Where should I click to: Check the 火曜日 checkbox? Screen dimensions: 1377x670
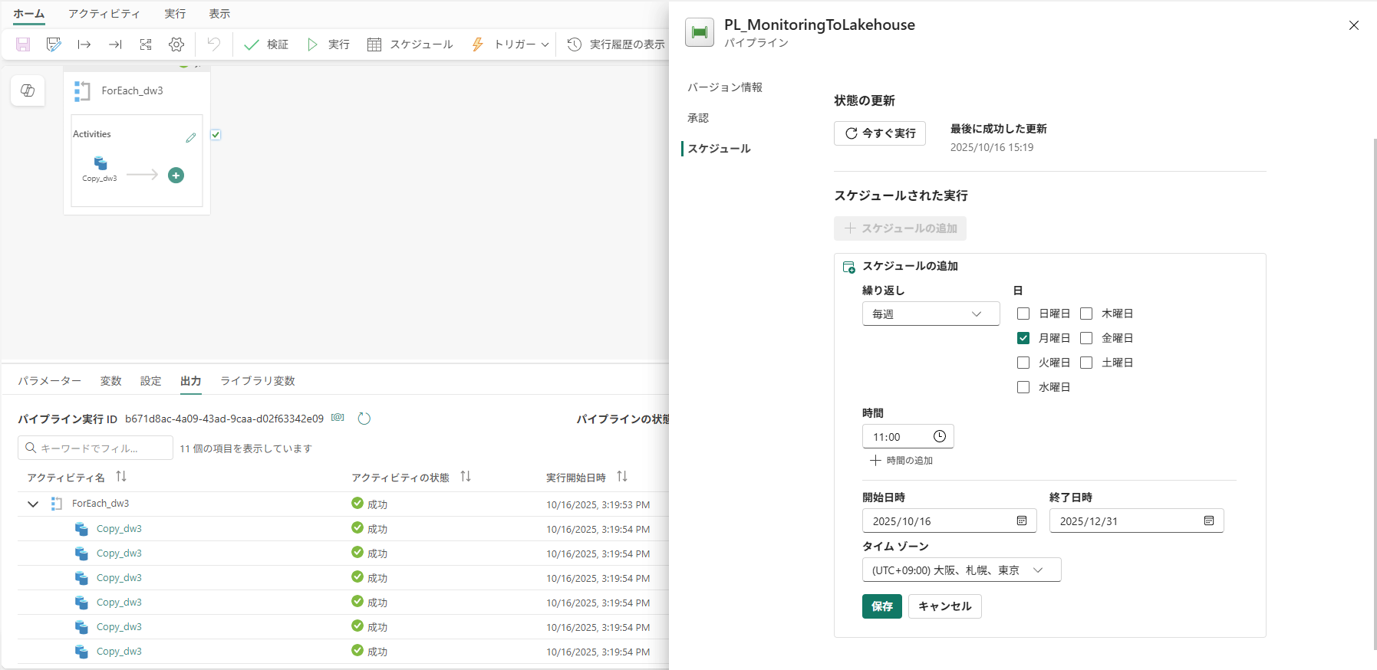[1023, 363]
